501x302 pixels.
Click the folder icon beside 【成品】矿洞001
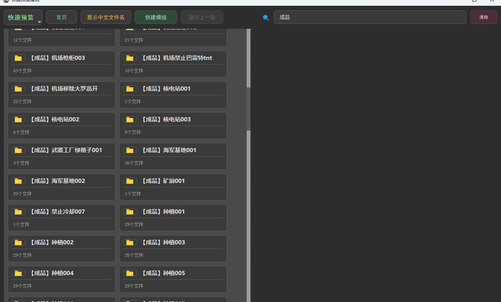point(130,181)
